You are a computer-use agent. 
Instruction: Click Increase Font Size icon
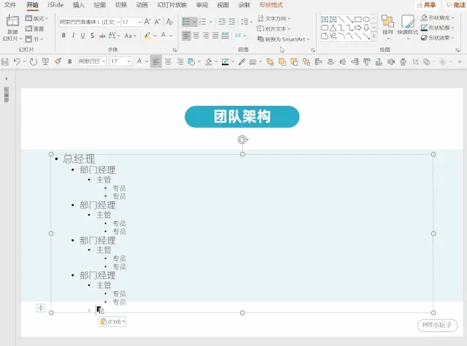click(x=147, y=22)
